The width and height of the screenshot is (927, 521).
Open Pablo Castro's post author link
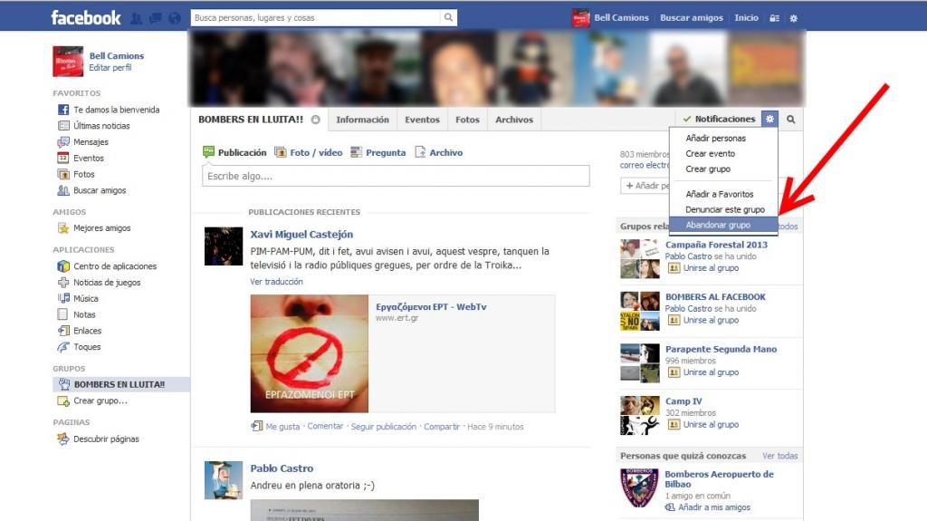(282, 468)
